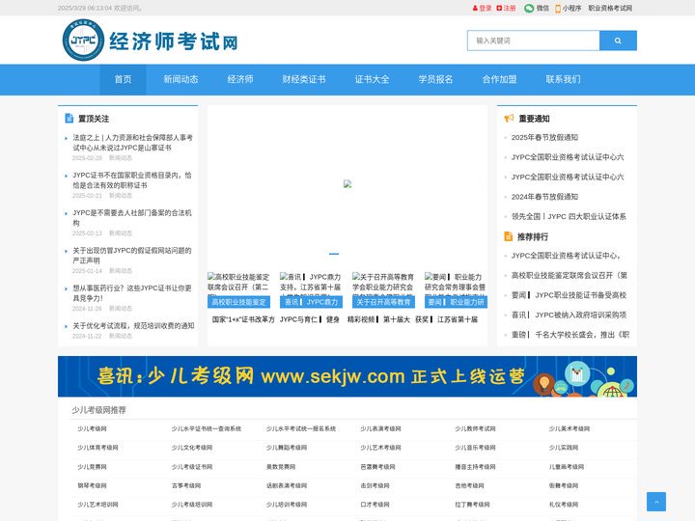This screenshot has height=521, width=695.
Task: Open the 少儿水平考试统一报名系统 link
Action: point(300,428)
